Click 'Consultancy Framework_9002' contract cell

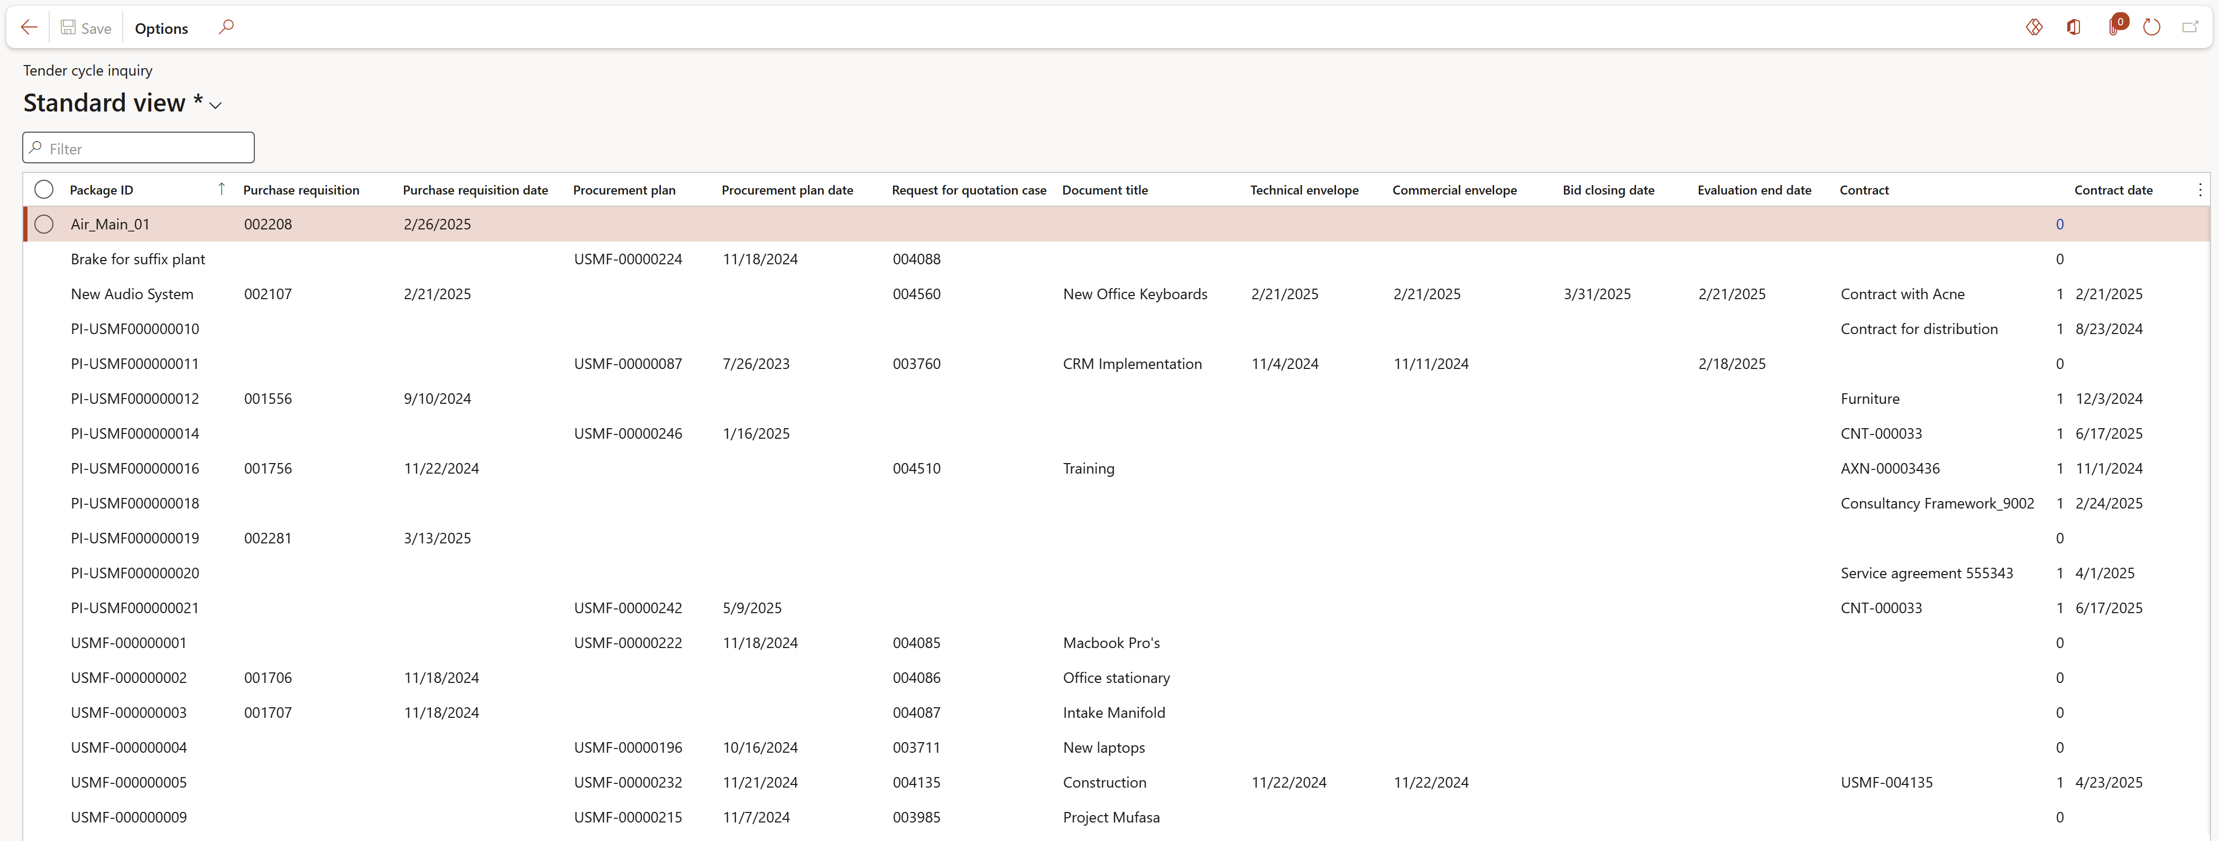pos(1937,503)
